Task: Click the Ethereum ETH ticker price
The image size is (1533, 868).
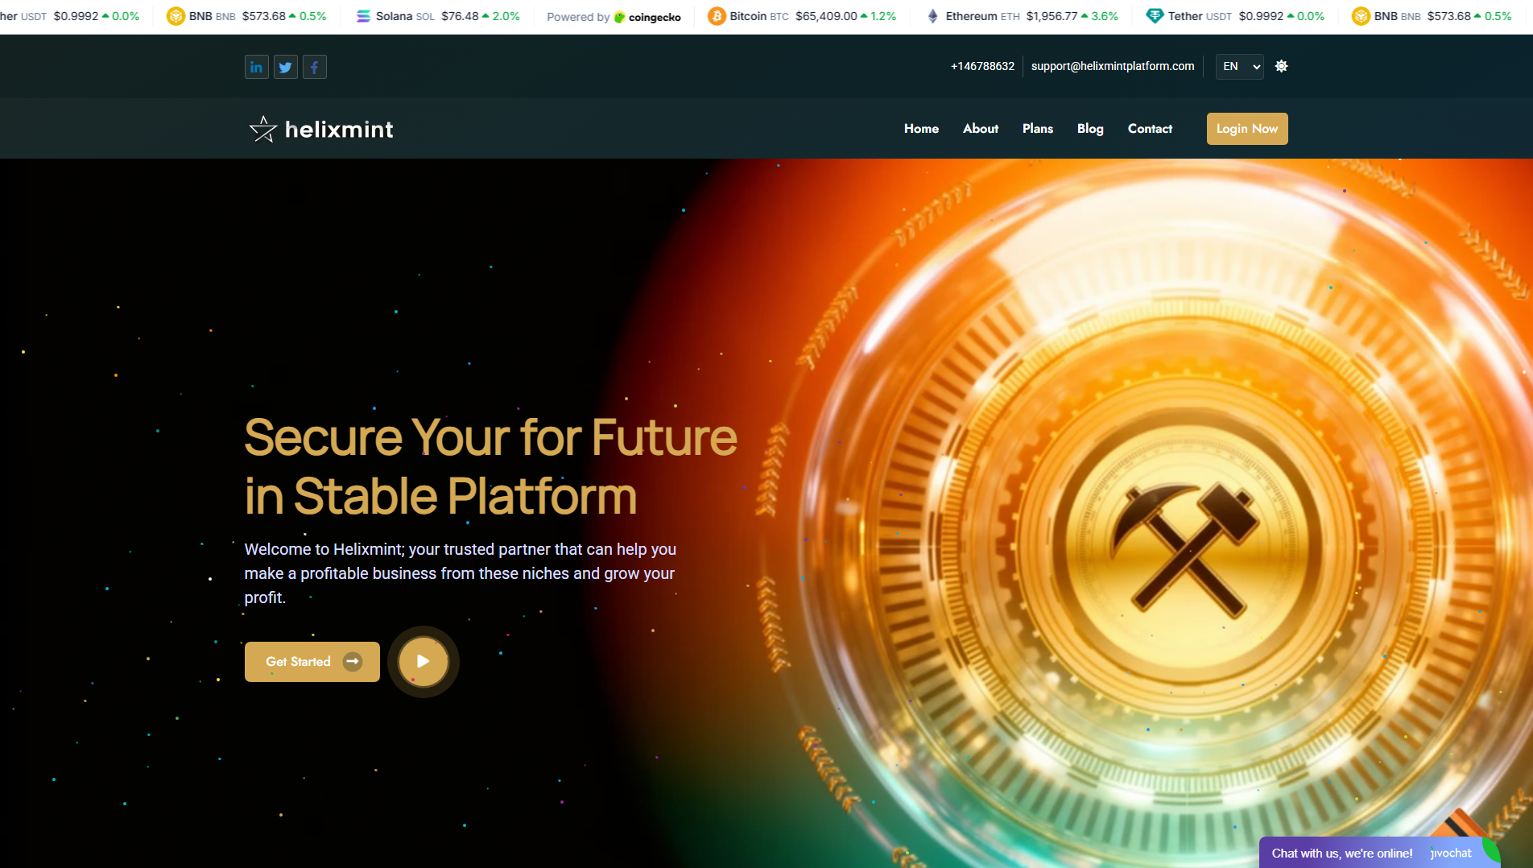Action: point(1052,16)
